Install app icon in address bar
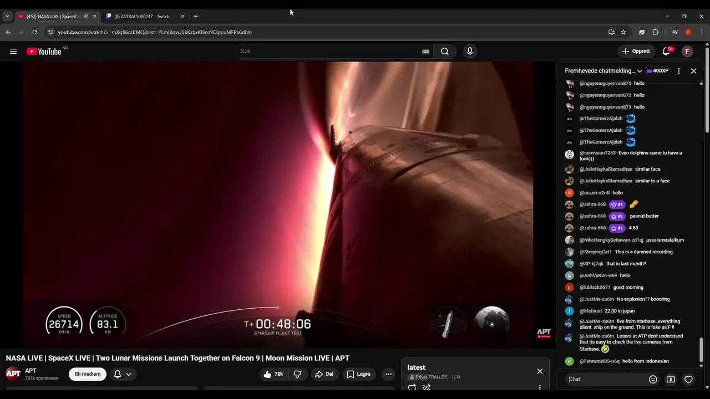 (x=611, y=32)
